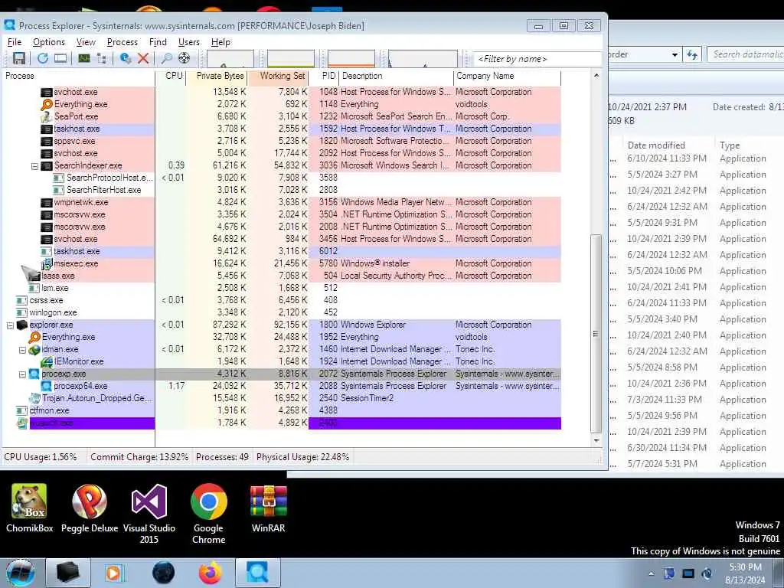Click the Filter by name input field

pos(537,59)
